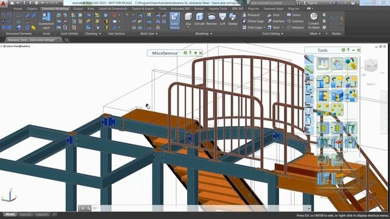Minimize the Tools palette
The width and height of the screenshot is (390, 219).
[x=353, y=50]
